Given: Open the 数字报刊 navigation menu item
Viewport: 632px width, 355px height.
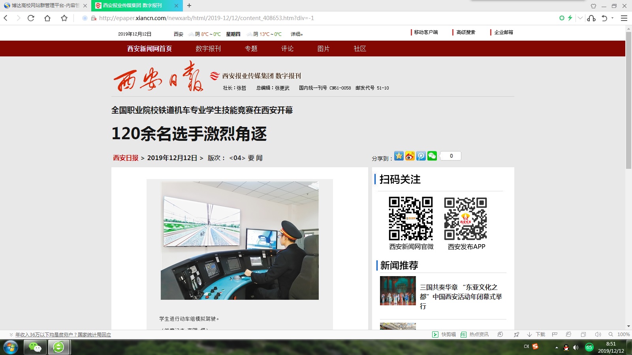Looking at the screenshot, I should pyautogui.click(x=208, y=49).
